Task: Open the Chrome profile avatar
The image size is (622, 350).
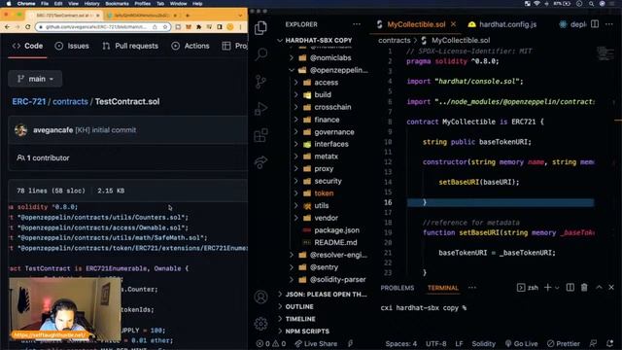Action: 230,26
